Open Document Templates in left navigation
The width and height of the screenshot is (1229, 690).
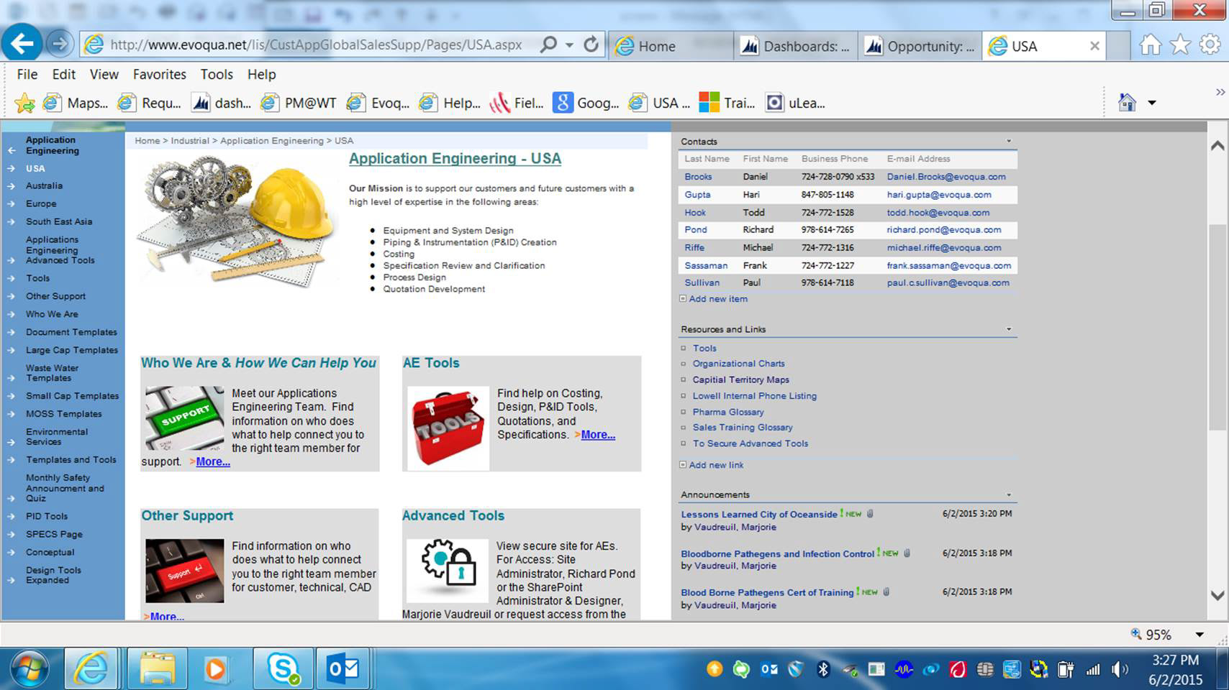coord(71,332)
